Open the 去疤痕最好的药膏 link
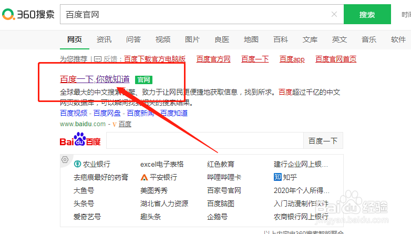This screenshot has height=234, width=411. (101, 177)
